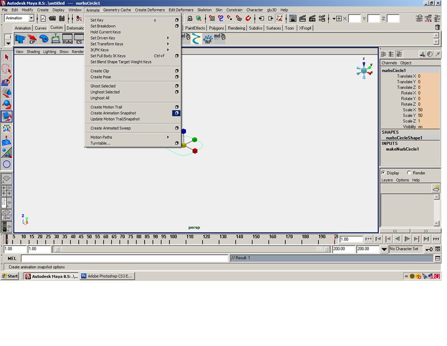Image resolution: width=447 pixels, height=346 pixels.
Task: Open the Create Deformers menu
Action: 150,10
